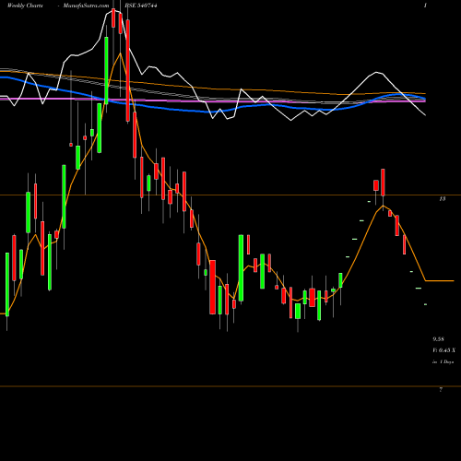Click the 'V: 0.45 X' volume text
Image resolution: width=461 pixels, height=461 pixels.
443,350
